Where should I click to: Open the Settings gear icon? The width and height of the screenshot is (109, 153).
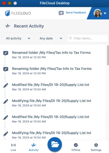click(96, 145)
